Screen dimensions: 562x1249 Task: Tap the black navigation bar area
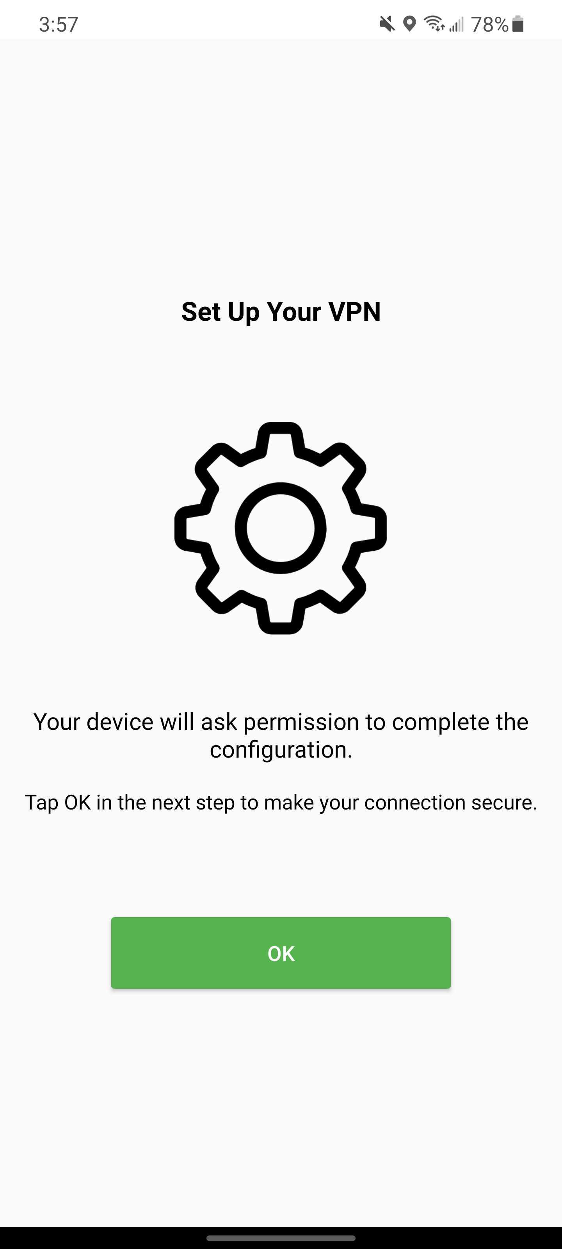click(281, 1238)
